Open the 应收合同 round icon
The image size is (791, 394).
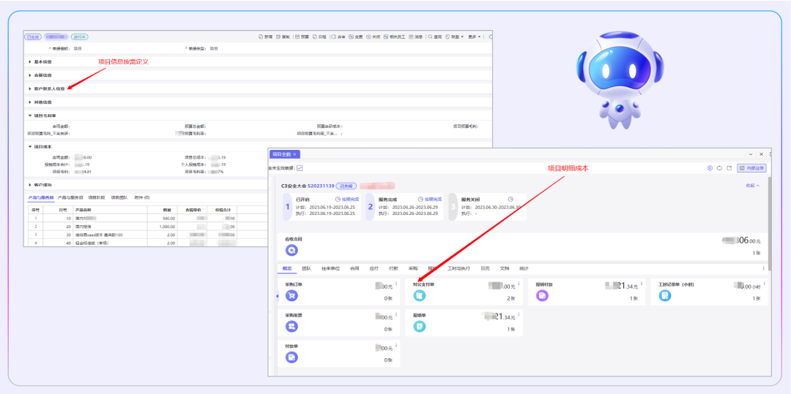coord(291,251)
